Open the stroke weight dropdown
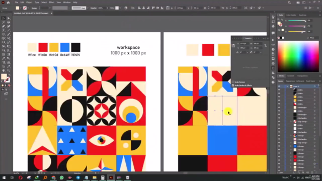 50,8
